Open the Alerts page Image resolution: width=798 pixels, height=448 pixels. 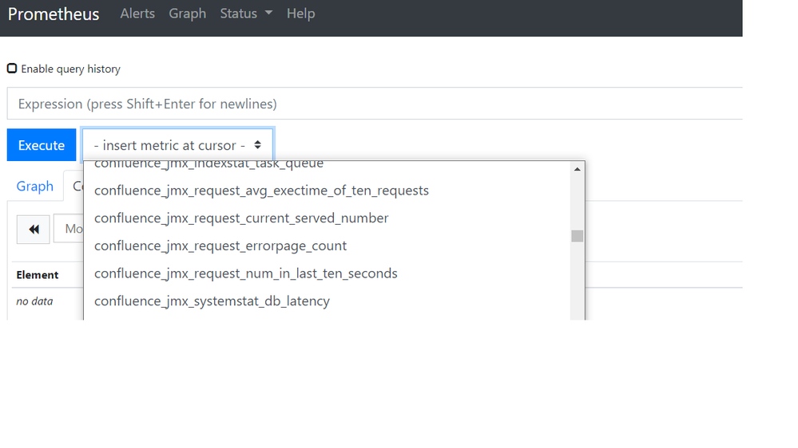(x=137, y=14)
